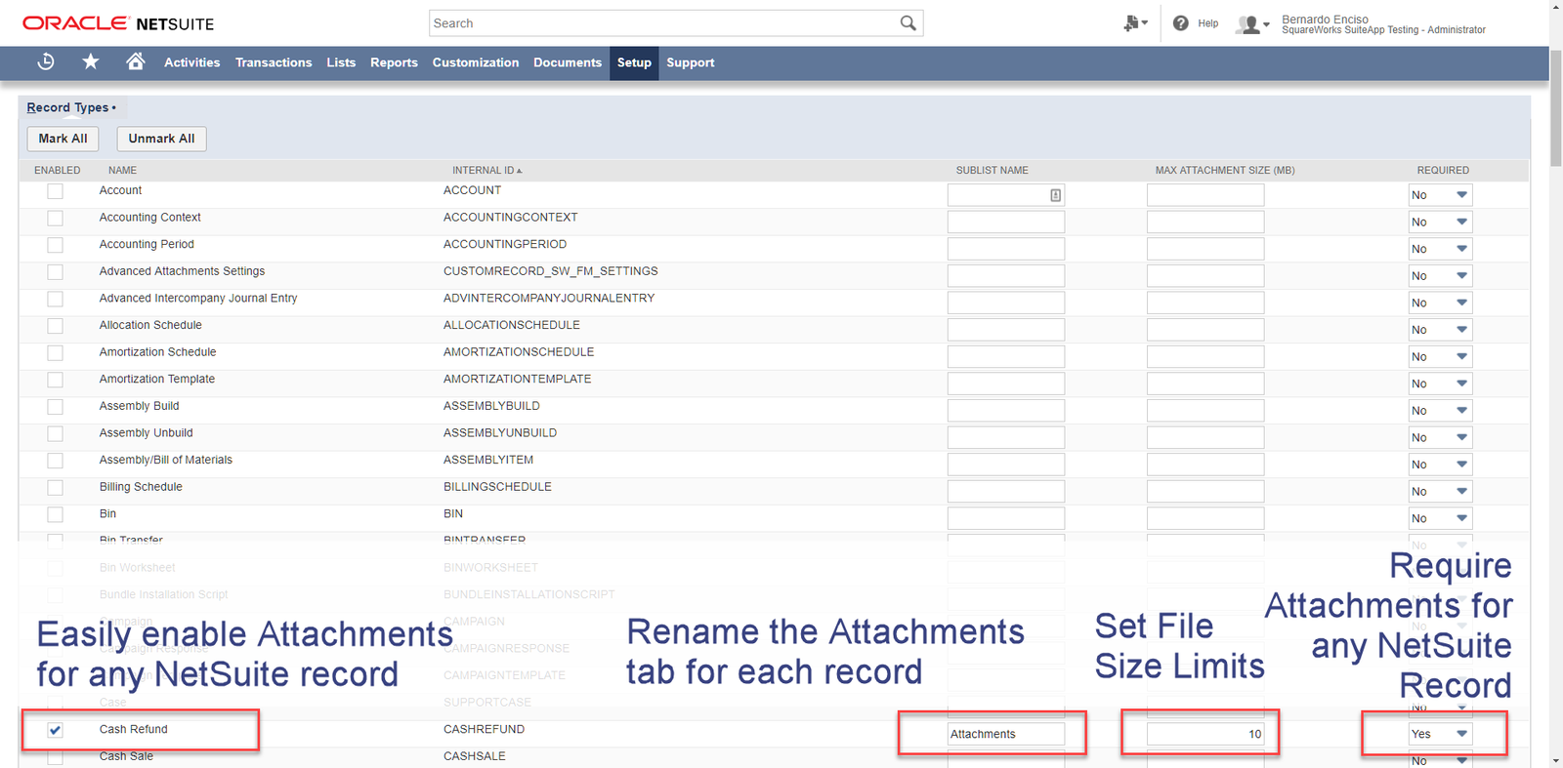Image resolution: width=1563 pixels, height=768 pixels.
Task: Open the Yes dropdown for Cash Refund
Action: (x=1440, y=734)
